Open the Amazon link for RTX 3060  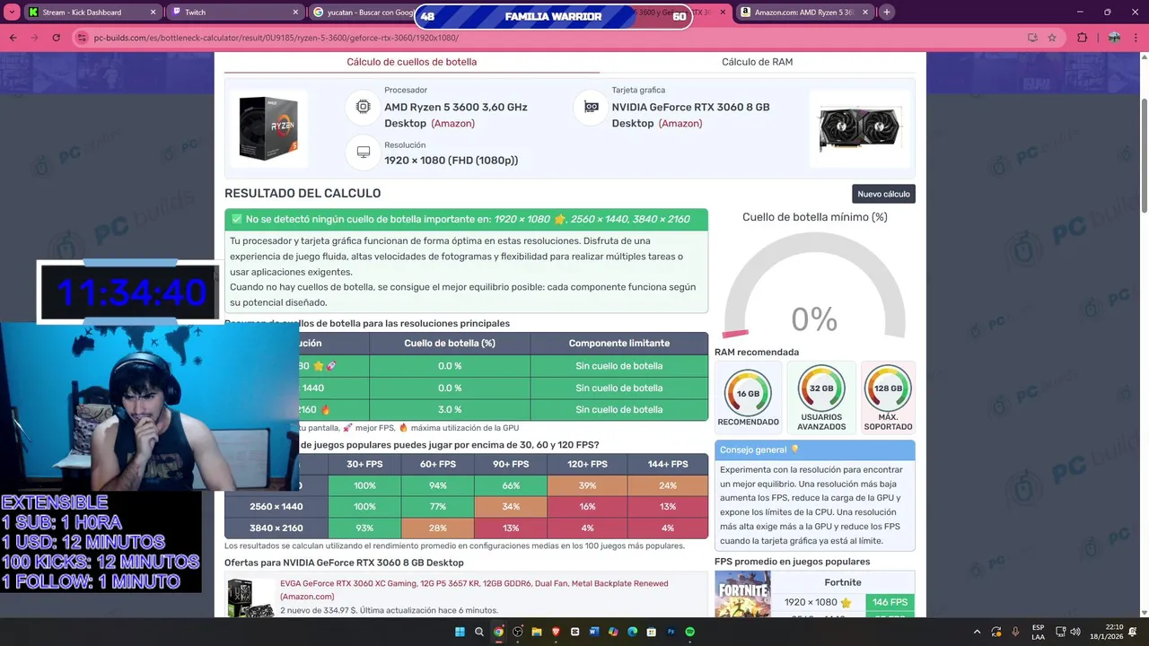680,124
